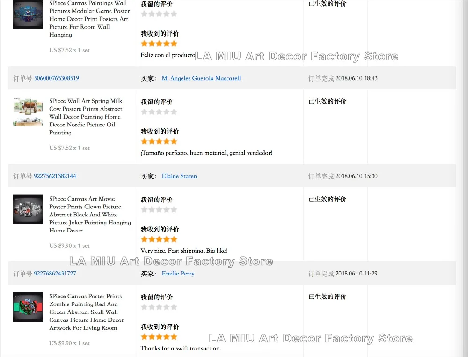Open the Milk Cow painting thumbnail
Image resolution: width=468 pixels, height=357 pixels.
click(28, 112)
